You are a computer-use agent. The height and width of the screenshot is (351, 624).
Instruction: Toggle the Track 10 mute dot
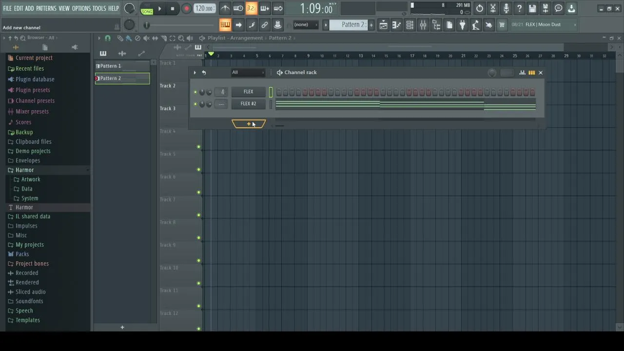[198, 283]
